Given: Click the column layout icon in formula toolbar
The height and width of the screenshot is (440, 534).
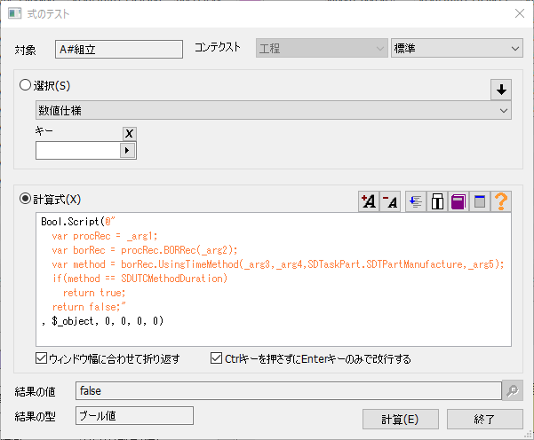Looking at the screenshot, I should pos(437,201).
